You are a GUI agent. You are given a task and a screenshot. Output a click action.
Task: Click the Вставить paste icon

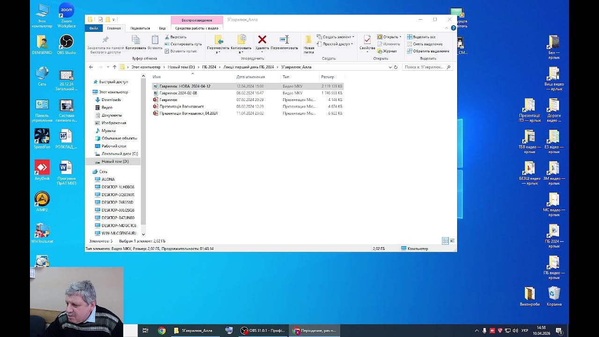coord(155,40)
